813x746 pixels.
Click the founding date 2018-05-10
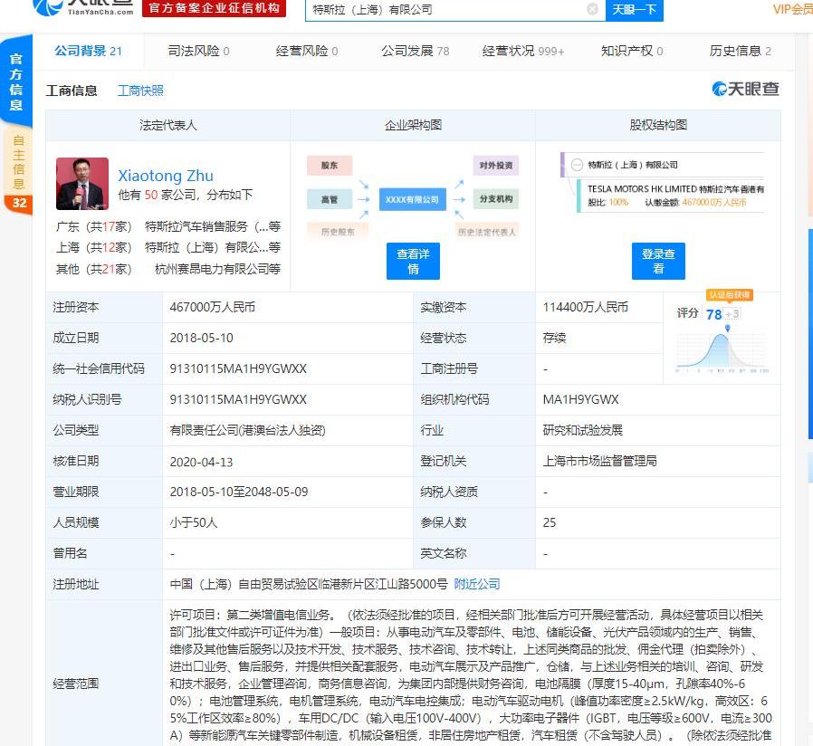pyautogui.click(x=201, y=338)
